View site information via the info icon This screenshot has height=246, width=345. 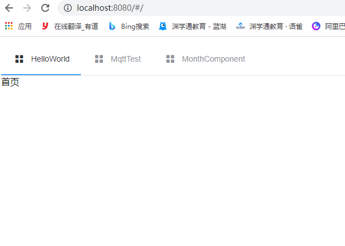[x=68, y=8]
